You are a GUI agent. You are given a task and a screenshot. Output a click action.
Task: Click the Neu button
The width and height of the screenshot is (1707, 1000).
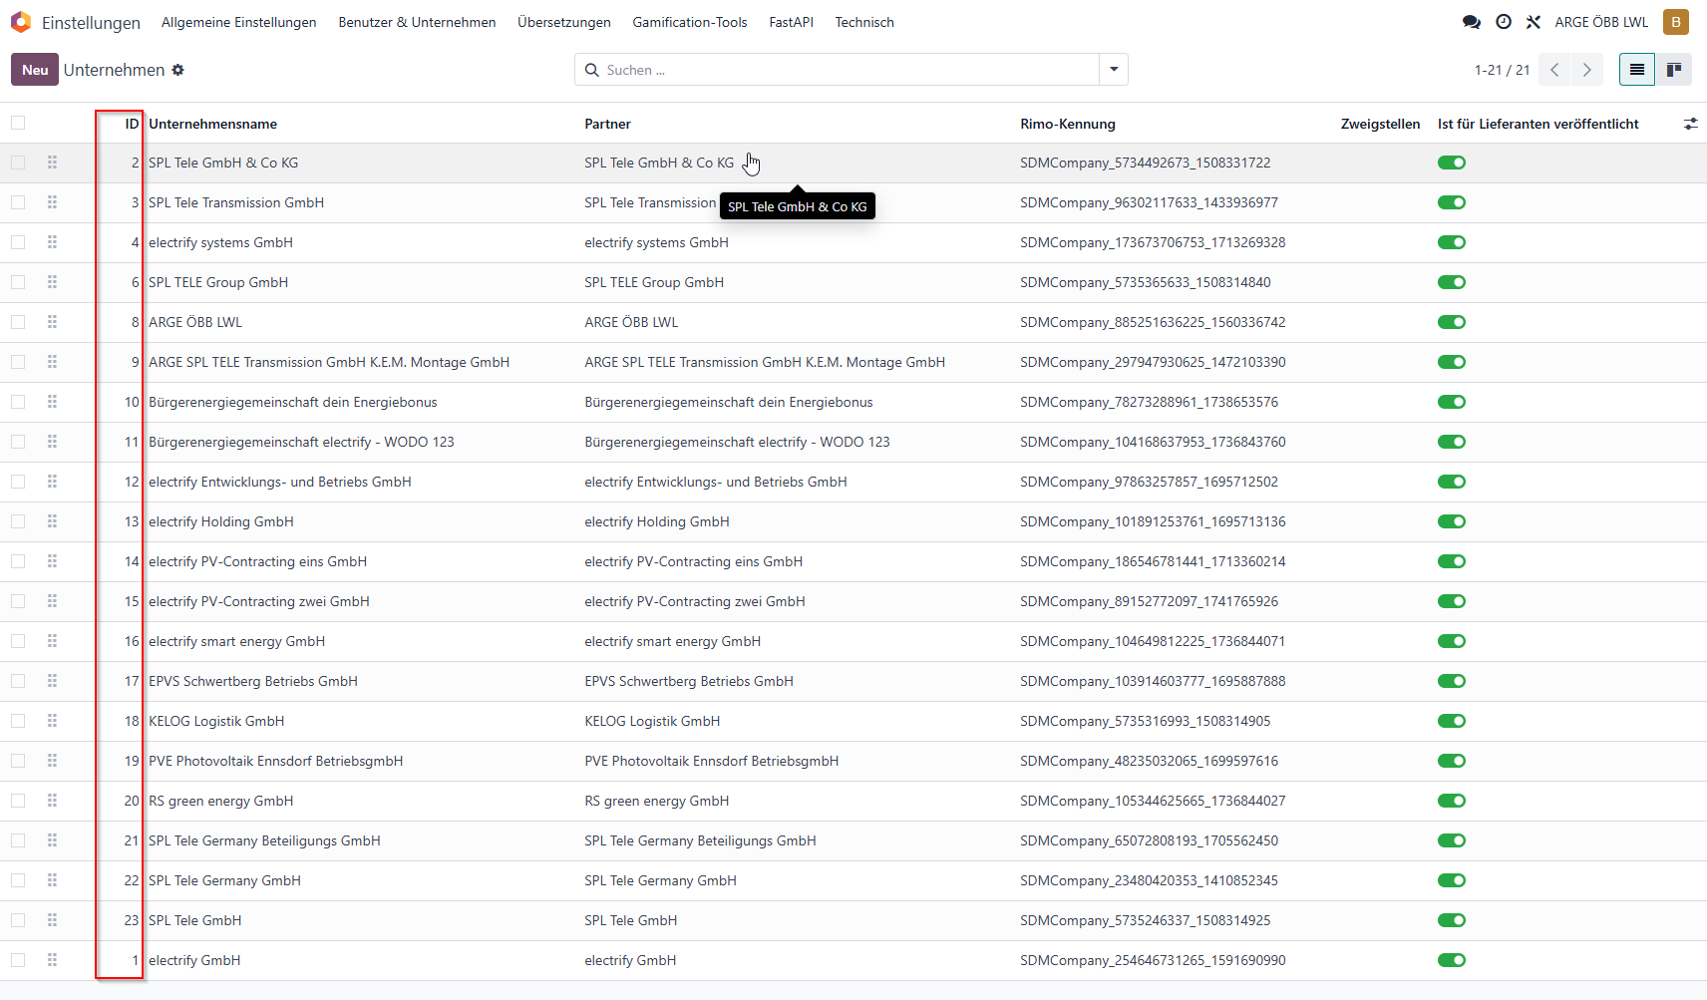click(35, 70)
